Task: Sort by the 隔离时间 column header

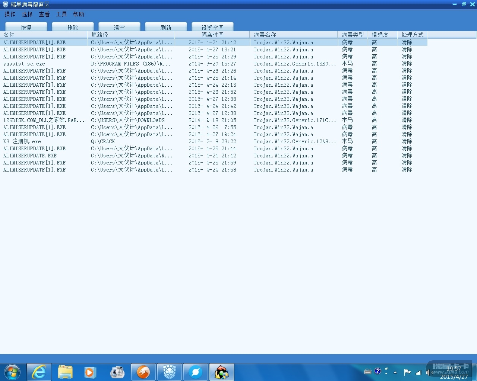Action: click(212, 35)
